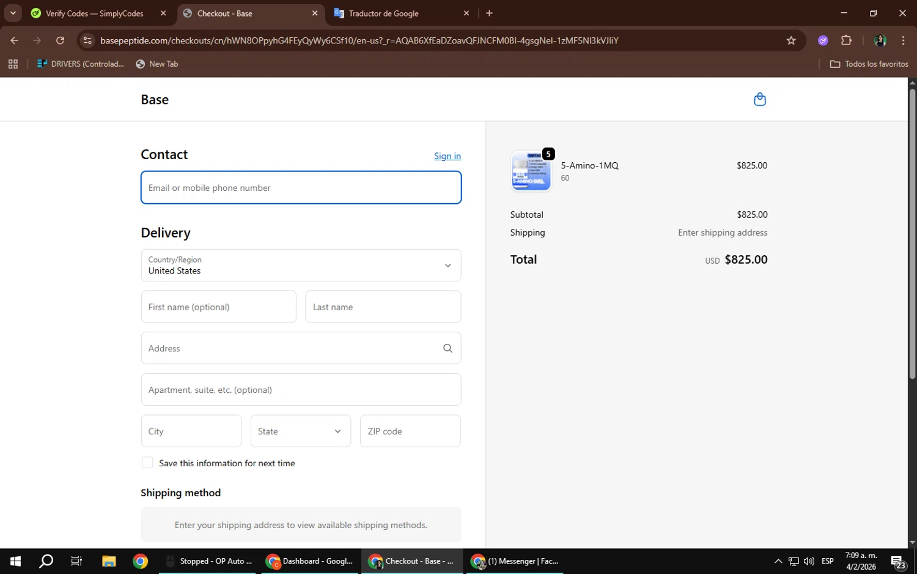Click the Last name field
The height and width of the screenshot is (574, 917).
(383, 307)
